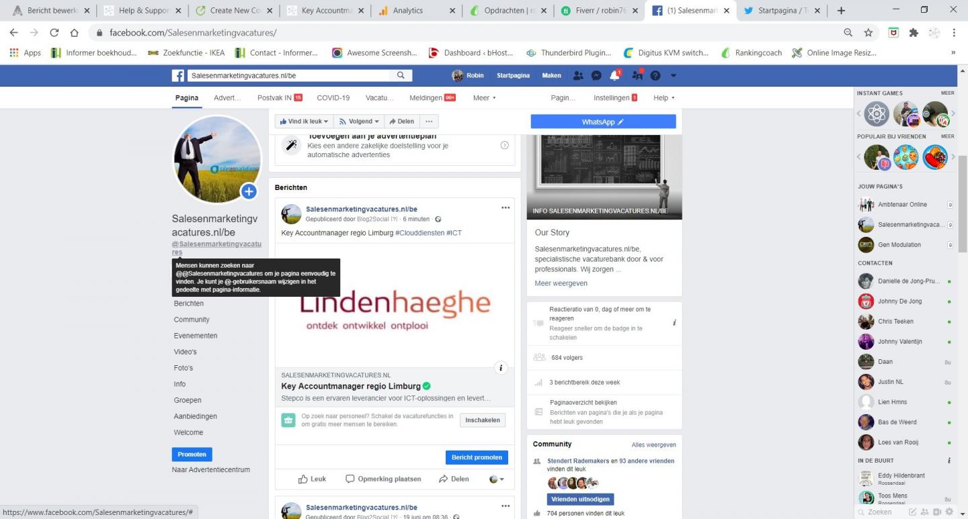968x519 pixels.
Task: Click Alles weergeven in Community box
Action: pyautogui.click(x=653, y=444)
